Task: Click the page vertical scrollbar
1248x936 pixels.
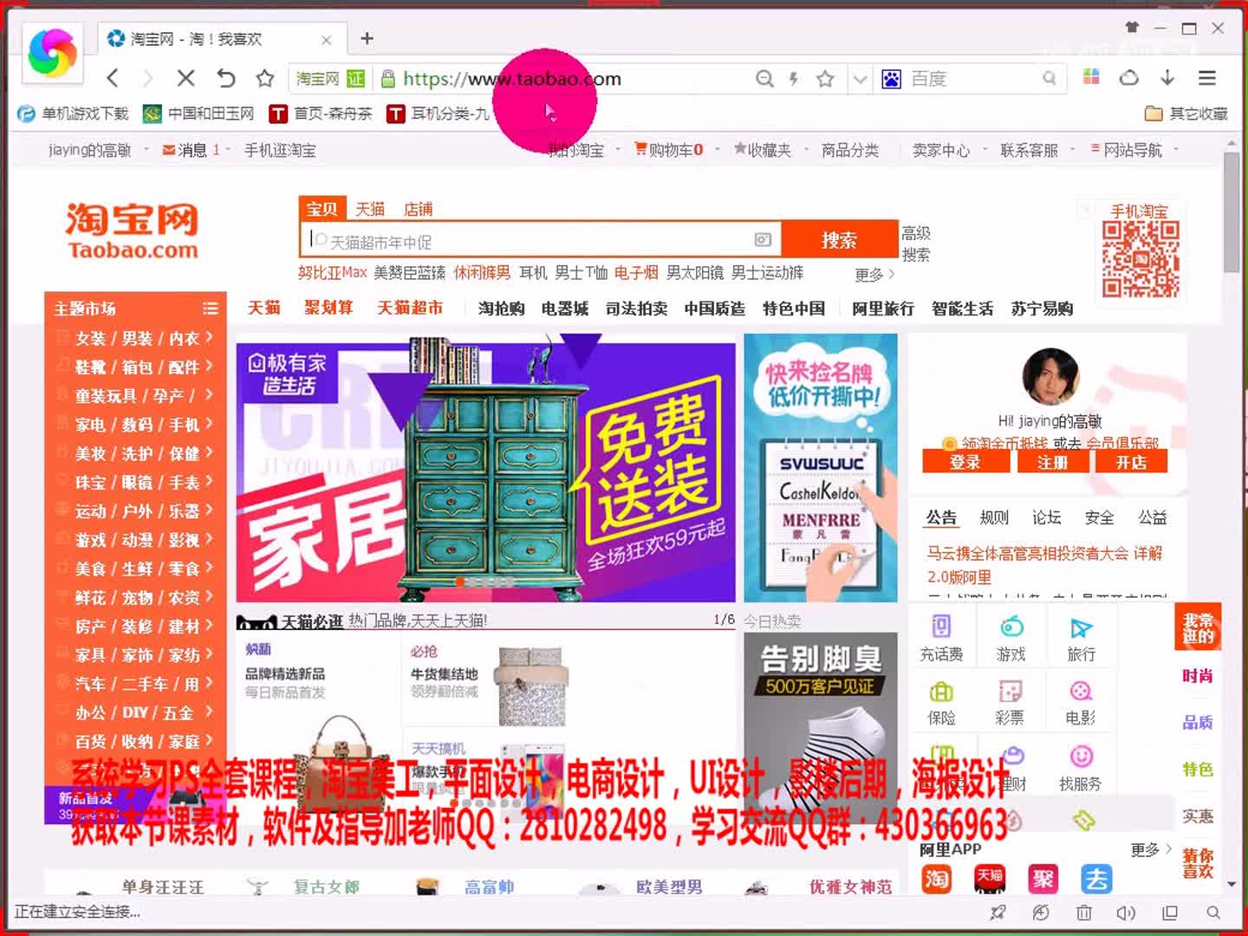Action: 1232,212
